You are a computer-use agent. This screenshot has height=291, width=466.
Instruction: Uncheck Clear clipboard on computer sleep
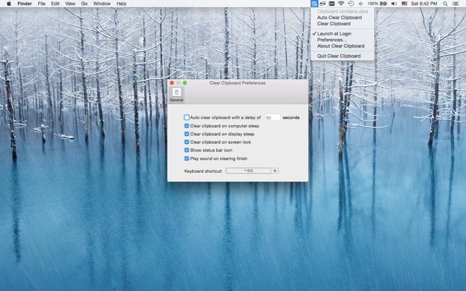[x=186, y=126]
